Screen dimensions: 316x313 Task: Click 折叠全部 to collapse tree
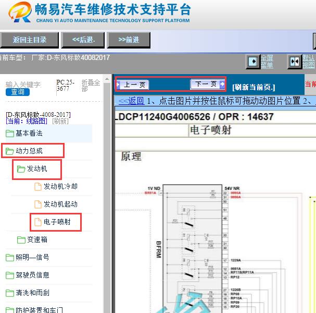tap(91, 86)
